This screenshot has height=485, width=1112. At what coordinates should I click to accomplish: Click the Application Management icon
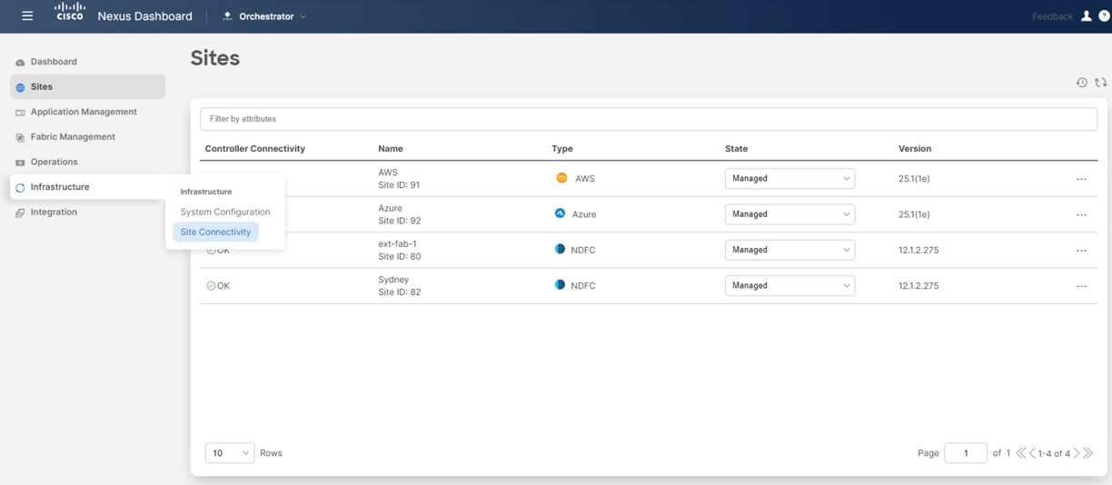pos(20,113)
